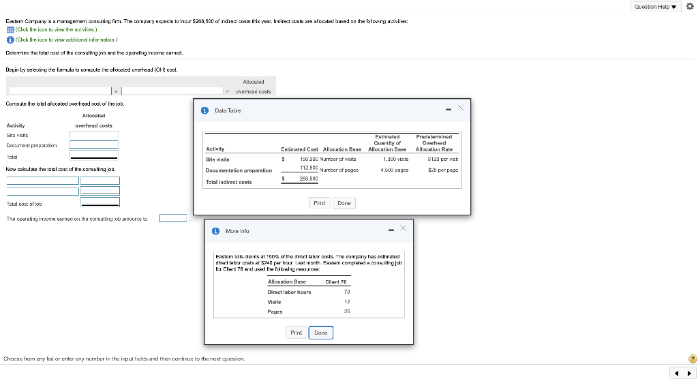Click second cost amount field for job
This screenshot has height=381, width=698.
click(x=100, y=191)
